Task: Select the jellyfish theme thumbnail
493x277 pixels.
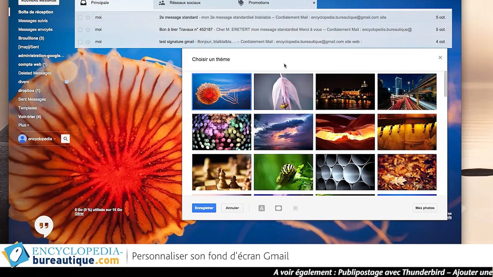Action: (222, 92)
